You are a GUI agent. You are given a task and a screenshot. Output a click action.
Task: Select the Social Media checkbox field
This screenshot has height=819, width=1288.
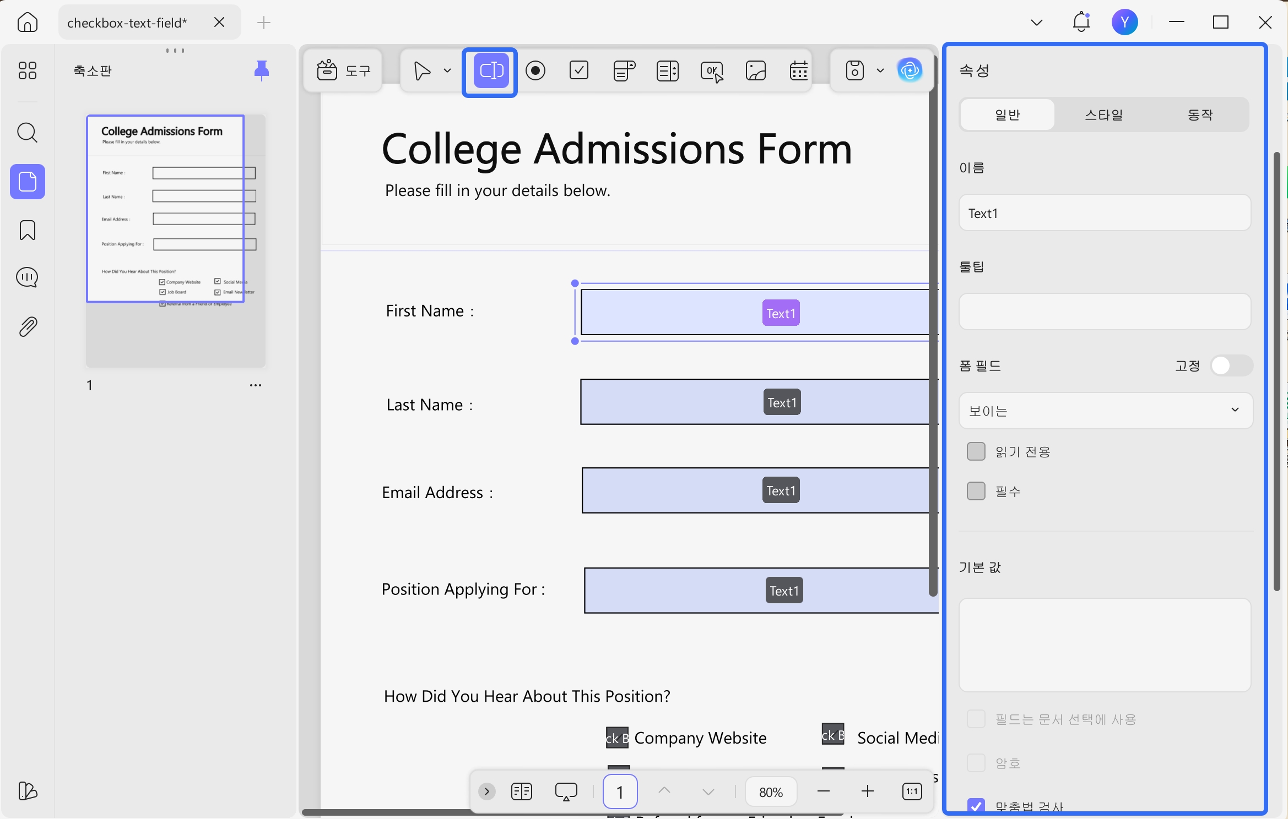pyautogui.click(x=833, y=734)
